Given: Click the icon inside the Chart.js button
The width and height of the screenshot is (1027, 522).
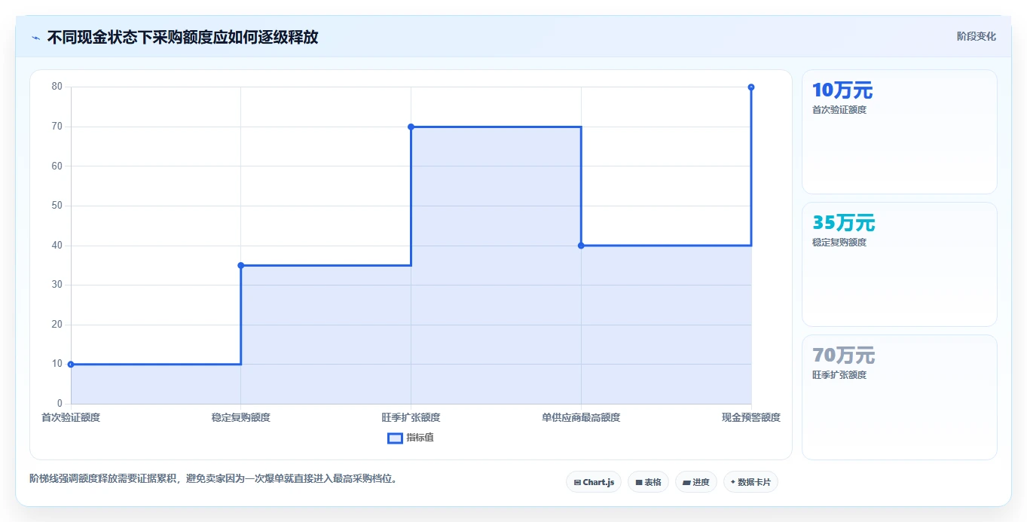Looking at the screenshot, I should (577, 482).
